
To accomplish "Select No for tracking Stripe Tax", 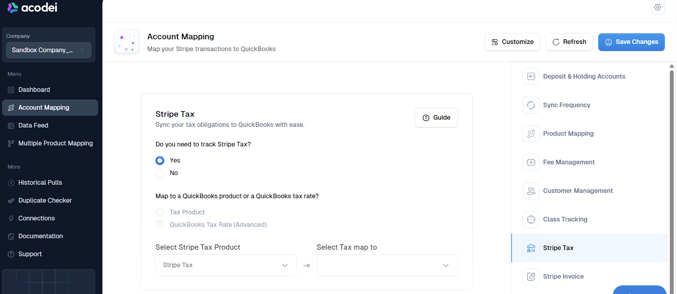I will pos(160,173).
